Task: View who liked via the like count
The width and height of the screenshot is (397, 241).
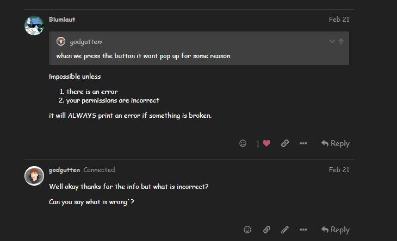Action: (x=258, y=143)
